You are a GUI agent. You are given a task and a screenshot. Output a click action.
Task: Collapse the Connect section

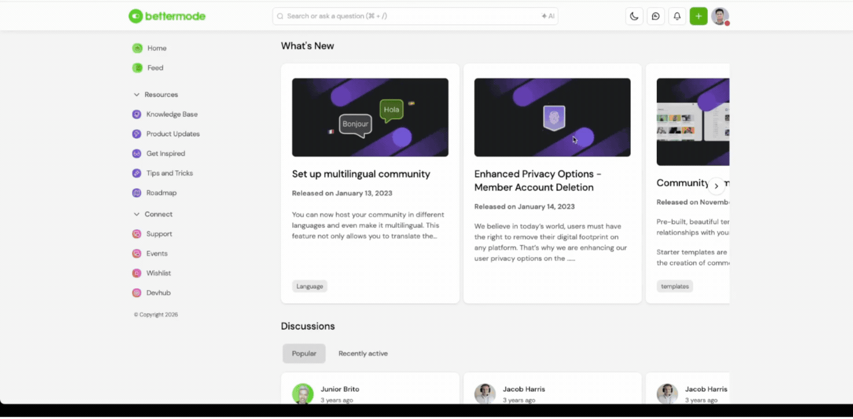137,215
